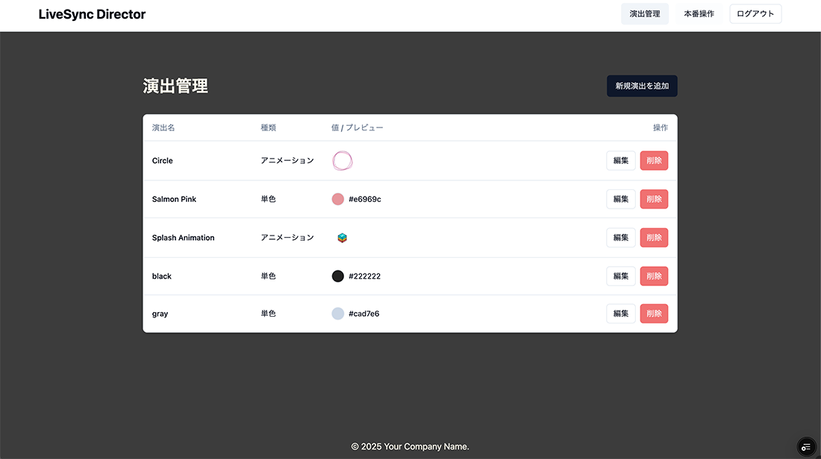Edit the Circle row with 編集

[x=620, y=160]
